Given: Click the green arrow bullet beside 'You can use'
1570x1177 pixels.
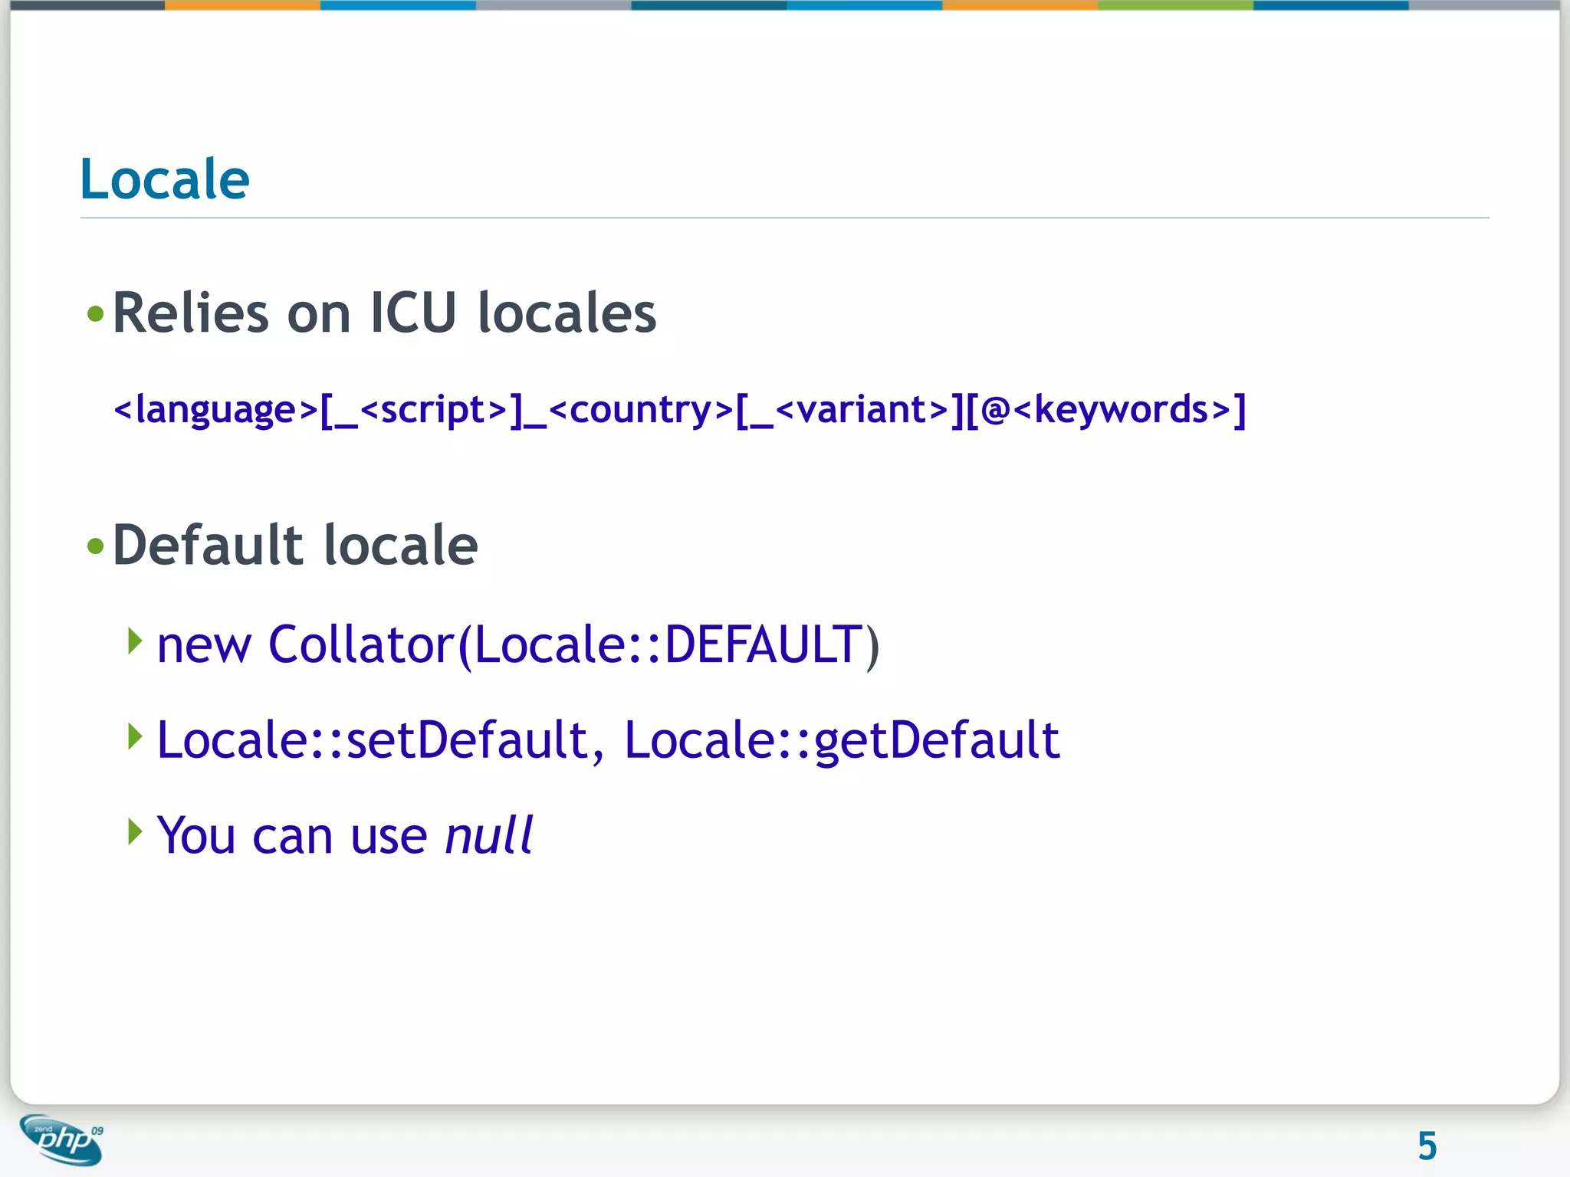Looking at the screenshot, I should [x=135, y=831].
